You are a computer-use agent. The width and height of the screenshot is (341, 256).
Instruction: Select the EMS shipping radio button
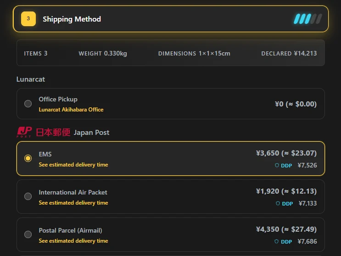tap(28, 158)
